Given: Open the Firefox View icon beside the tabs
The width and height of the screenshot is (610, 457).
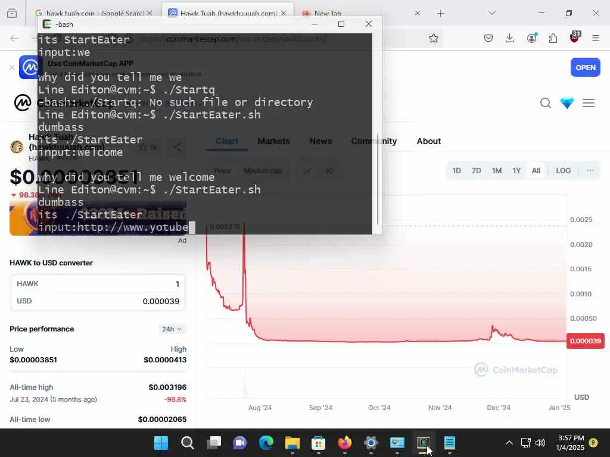Looking at the screenshot, I should click(x=12, y=13).
